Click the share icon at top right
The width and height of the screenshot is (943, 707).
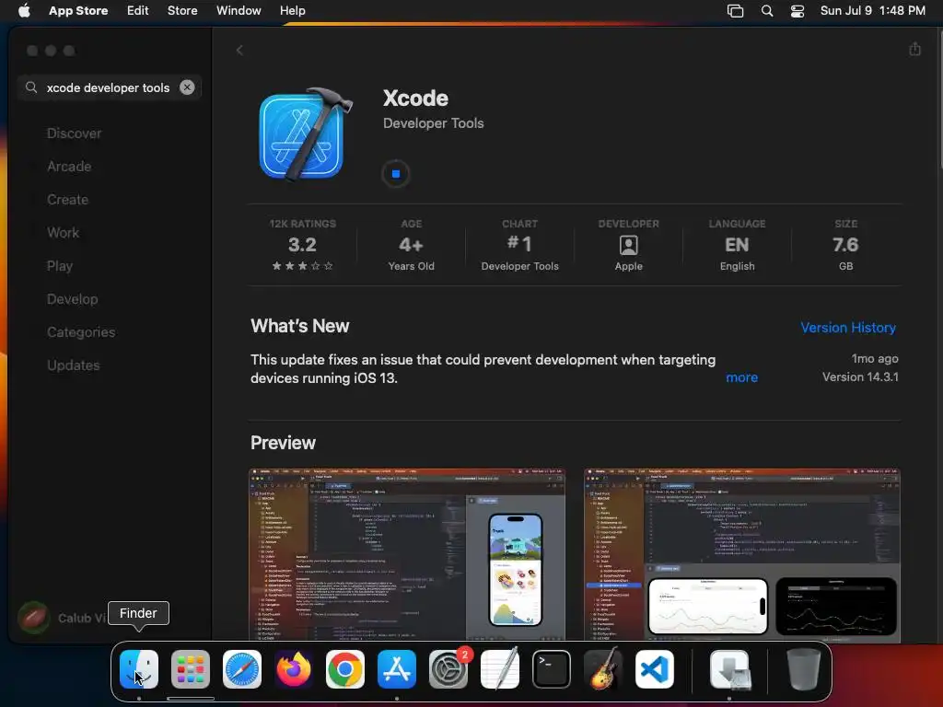pos(914,50)
